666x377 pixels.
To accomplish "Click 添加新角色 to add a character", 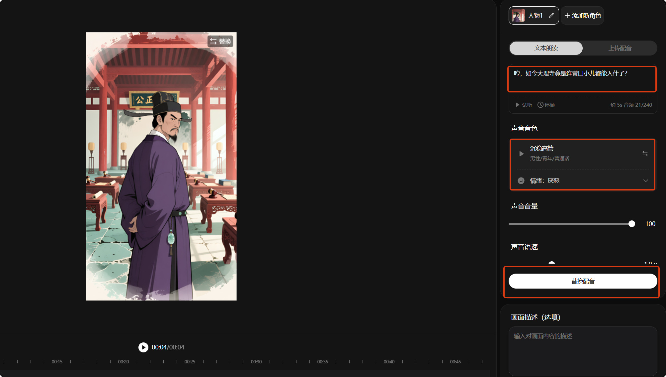I will pyautogui.click(x=586, y=16).
